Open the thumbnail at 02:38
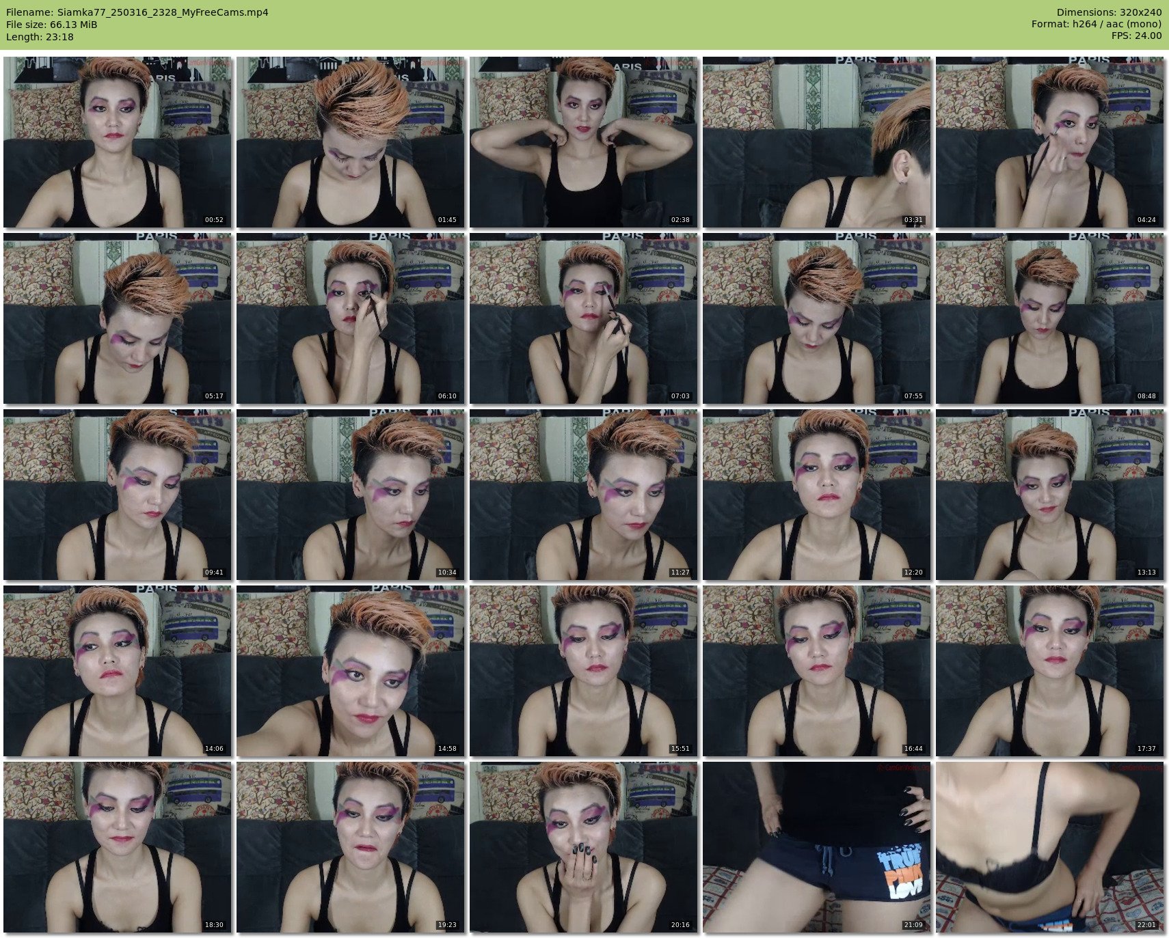 point(584,142)
